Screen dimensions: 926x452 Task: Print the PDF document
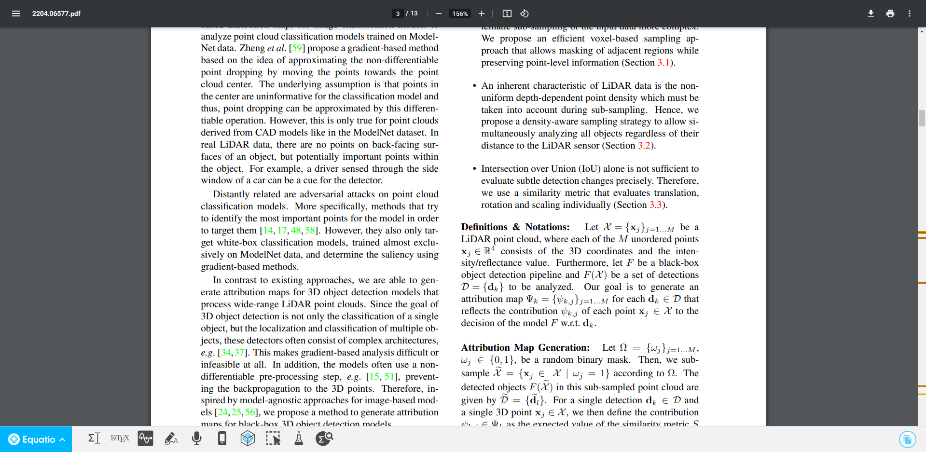point(890,14)
